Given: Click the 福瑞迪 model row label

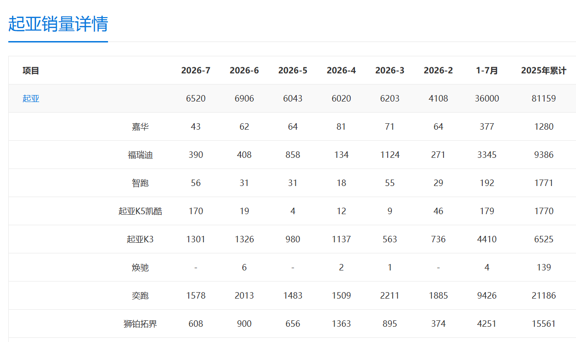Looking at the screenshot, I should click(x=140, y=155).
